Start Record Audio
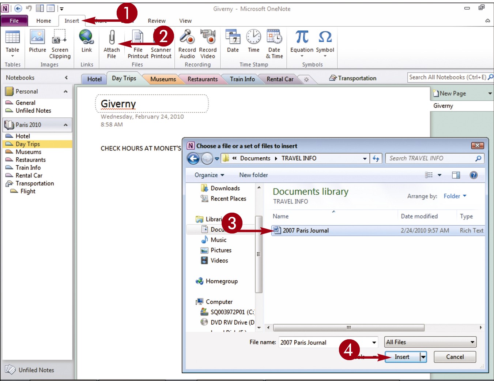 [x=187, y=44]
